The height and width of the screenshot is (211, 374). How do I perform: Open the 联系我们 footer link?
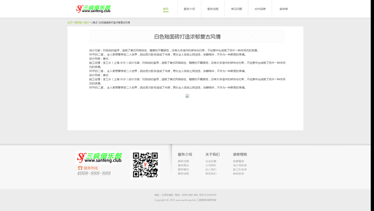click(211, 174)
